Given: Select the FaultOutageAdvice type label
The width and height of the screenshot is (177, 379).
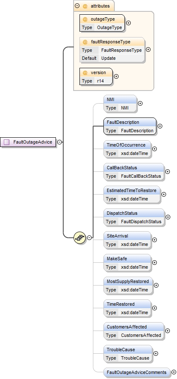Looking at the screenshot, I should point(33,142).
